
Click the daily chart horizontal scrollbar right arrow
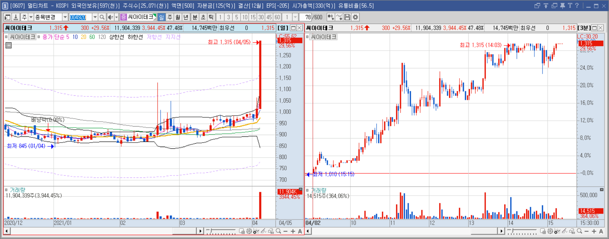pyautogui.click(x=200, y=231)
